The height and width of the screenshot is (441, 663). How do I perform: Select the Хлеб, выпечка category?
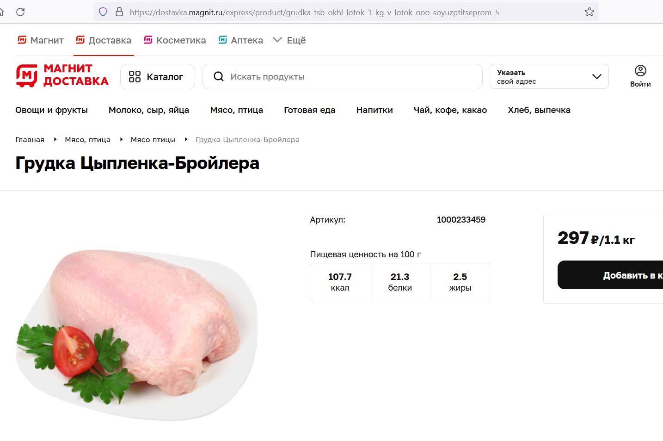539,110
